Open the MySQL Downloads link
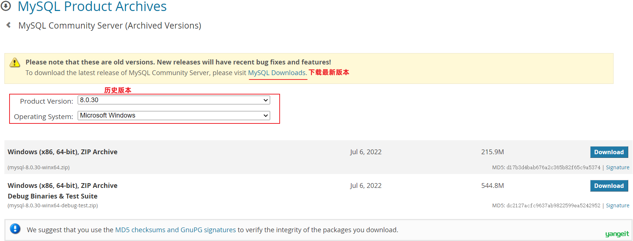 tap(277, 73)
